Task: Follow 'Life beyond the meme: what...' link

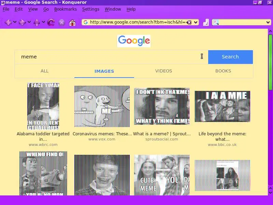Action: coord(222,136)
